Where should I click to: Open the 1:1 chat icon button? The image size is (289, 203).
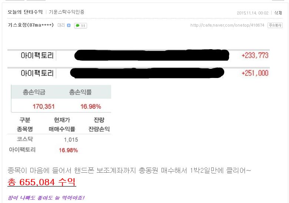[x=80, y=26]
